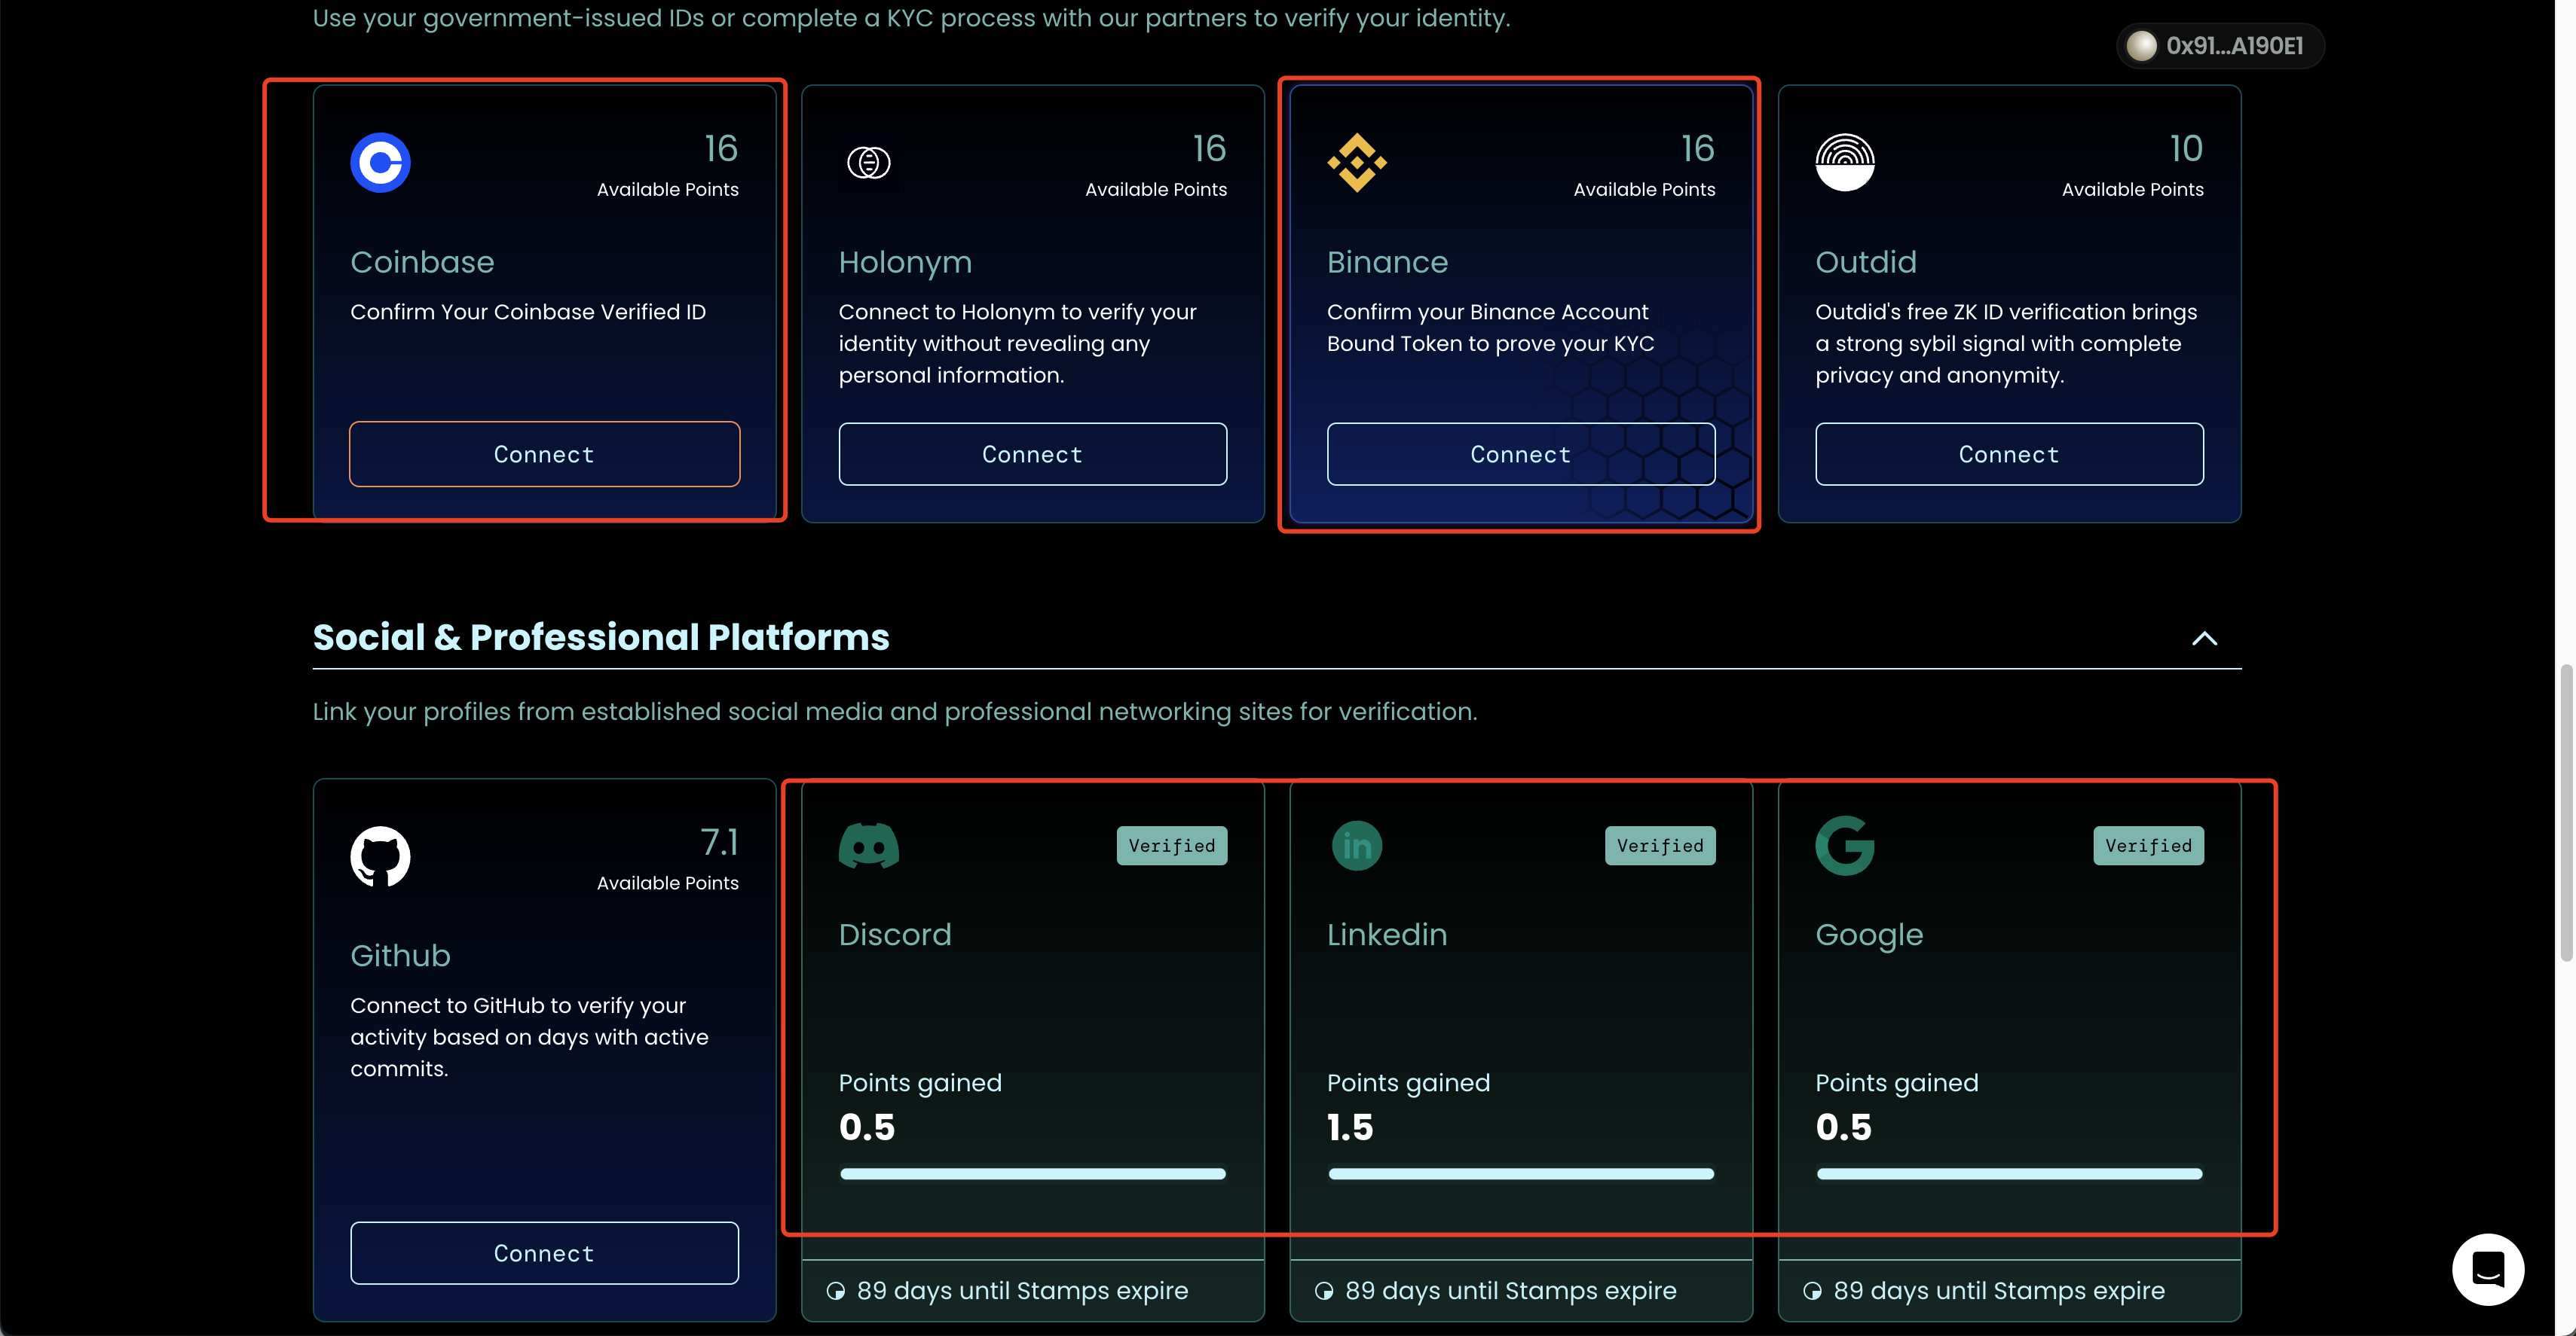Click the Outdid logo icon
This screenshot has height=1336, width=2576.
click(1845, 162)
